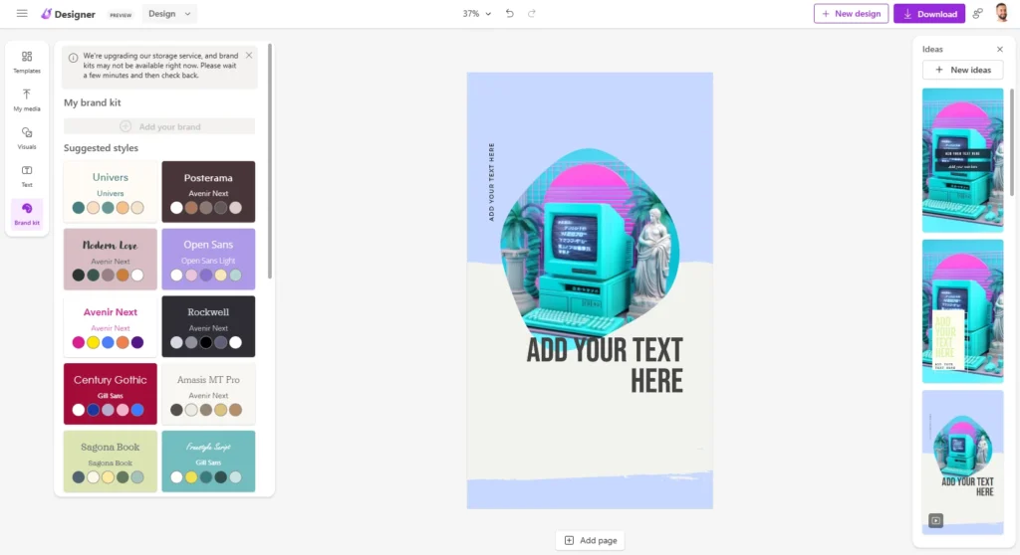Click Add your brand button

click(x=159, y=126)
